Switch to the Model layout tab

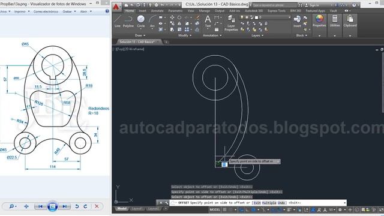[x=122, y=209]
